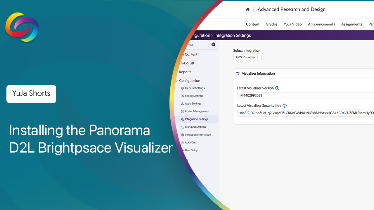
Task: Click the Integration Settings breadcrumb
Action: tap(233, 36)
